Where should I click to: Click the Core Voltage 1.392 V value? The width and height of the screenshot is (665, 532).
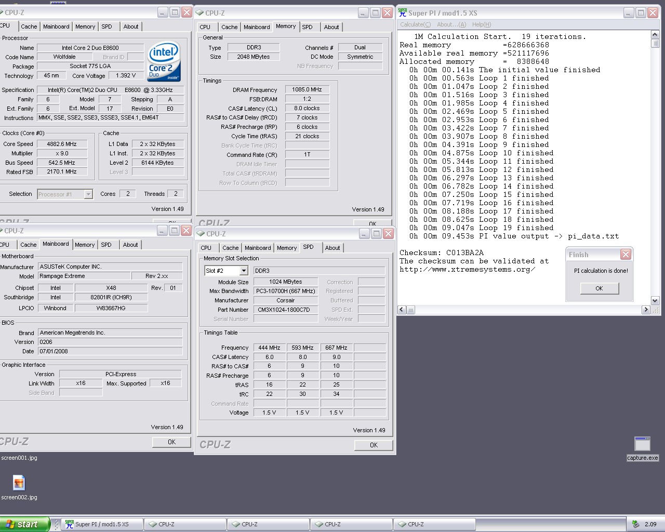(126, 75)
